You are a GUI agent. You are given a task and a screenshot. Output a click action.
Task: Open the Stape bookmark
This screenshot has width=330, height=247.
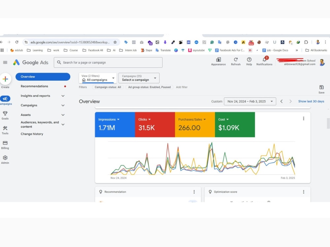[147, 50]
